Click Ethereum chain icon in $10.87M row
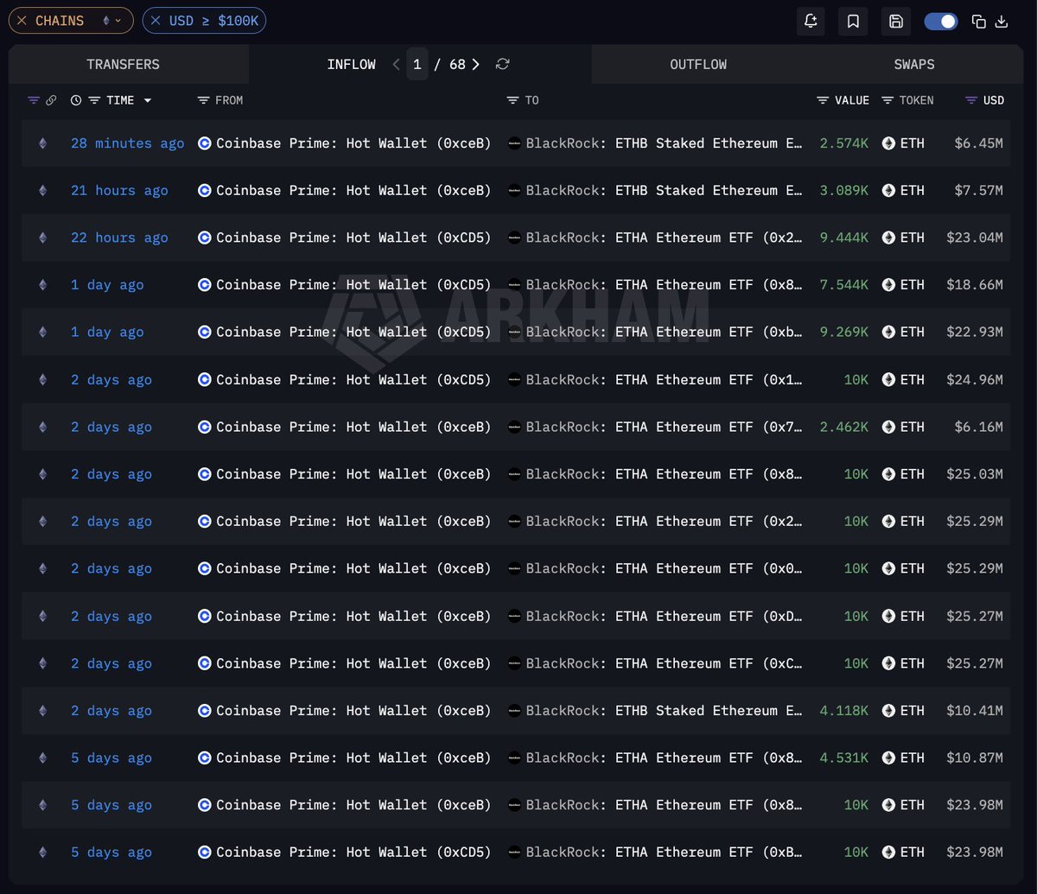 (42, 758)
